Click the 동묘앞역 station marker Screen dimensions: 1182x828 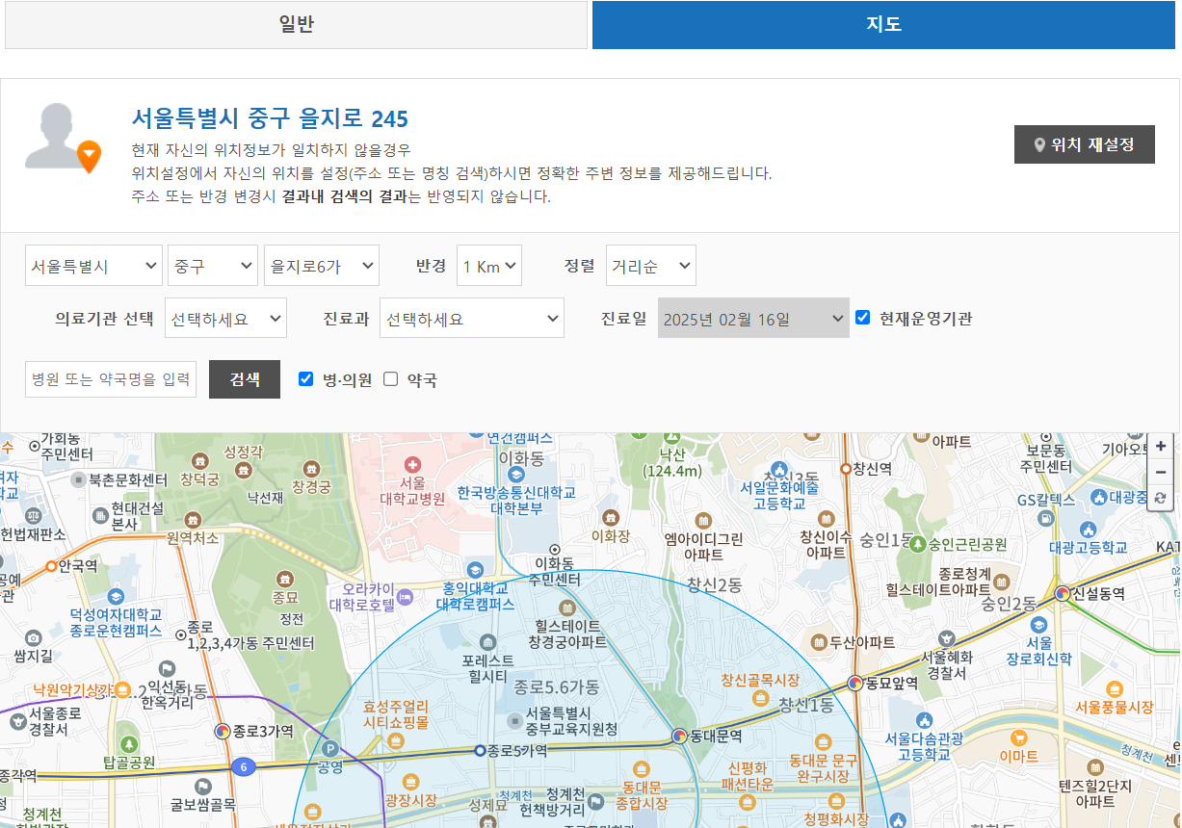854,683
